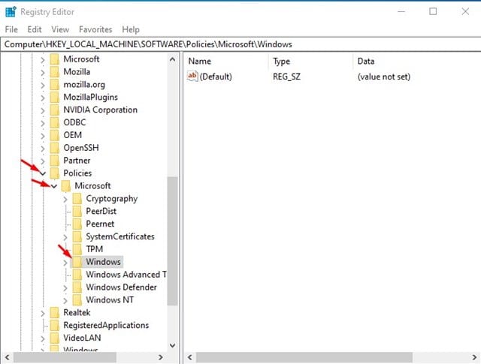Open the Help menu
The width and height of the screenshot is (481, 364).
(131, 29)
